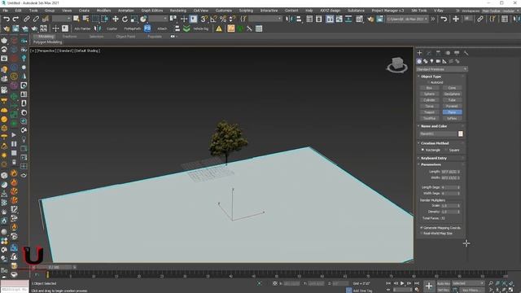Switch to the Modeling ribbon tab

46,37
